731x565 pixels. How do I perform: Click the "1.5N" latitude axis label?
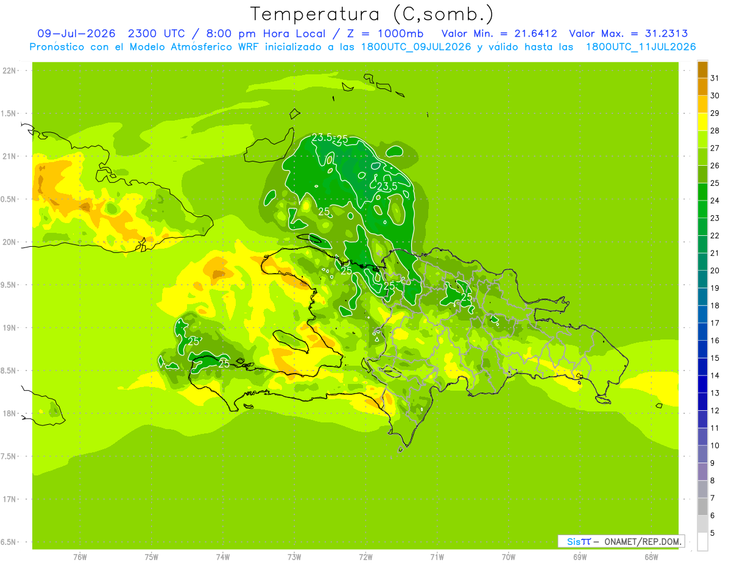point(9,113)
